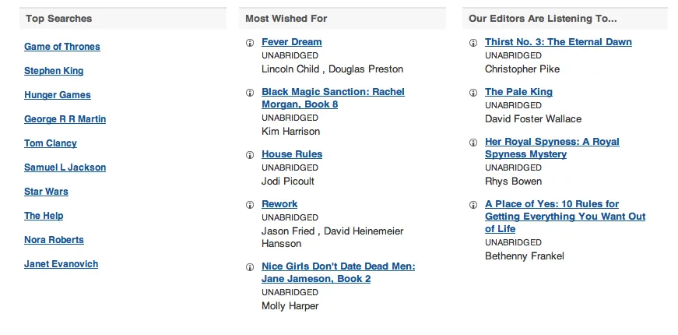Open the info icon beside House Rules
678x335 pixels.
point(250,155)
